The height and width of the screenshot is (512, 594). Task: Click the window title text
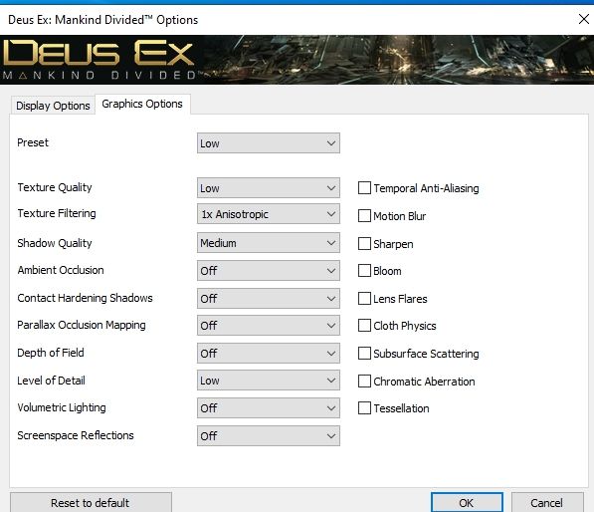coord(103,20)
